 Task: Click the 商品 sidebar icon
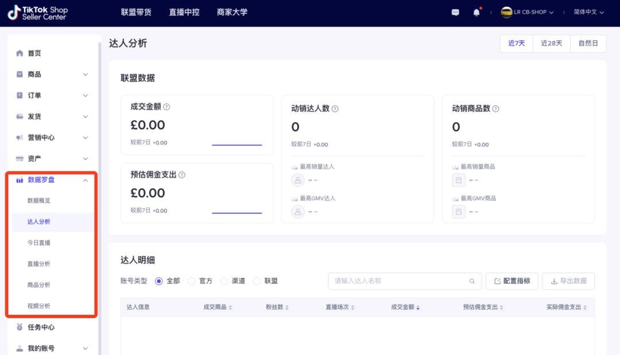pyautogui.click(x=20, y=74)
